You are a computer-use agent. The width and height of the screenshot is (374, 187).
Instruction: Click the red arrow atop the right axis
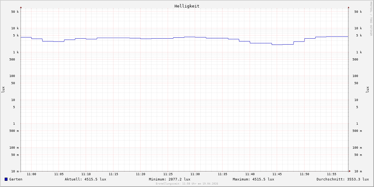click(x=348, y=7)
